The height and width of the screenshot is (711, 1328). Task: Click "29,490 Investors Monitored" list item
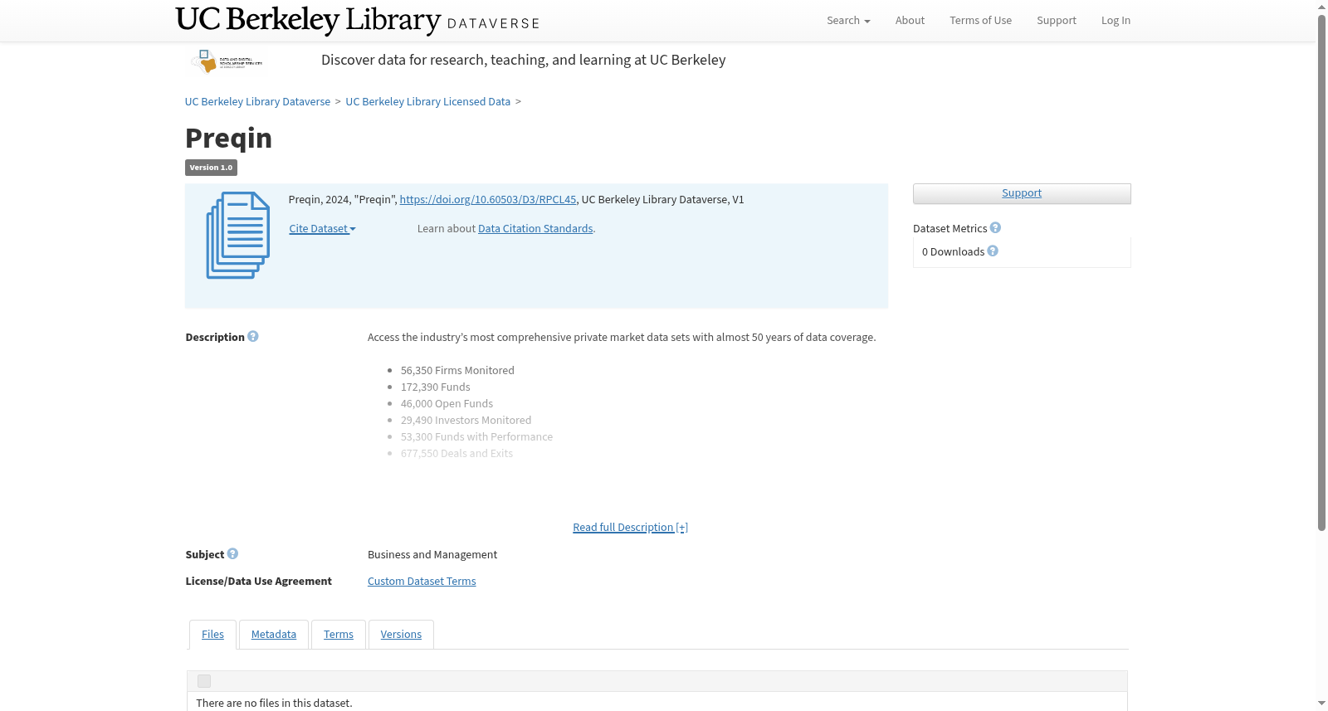pos(466,420)
